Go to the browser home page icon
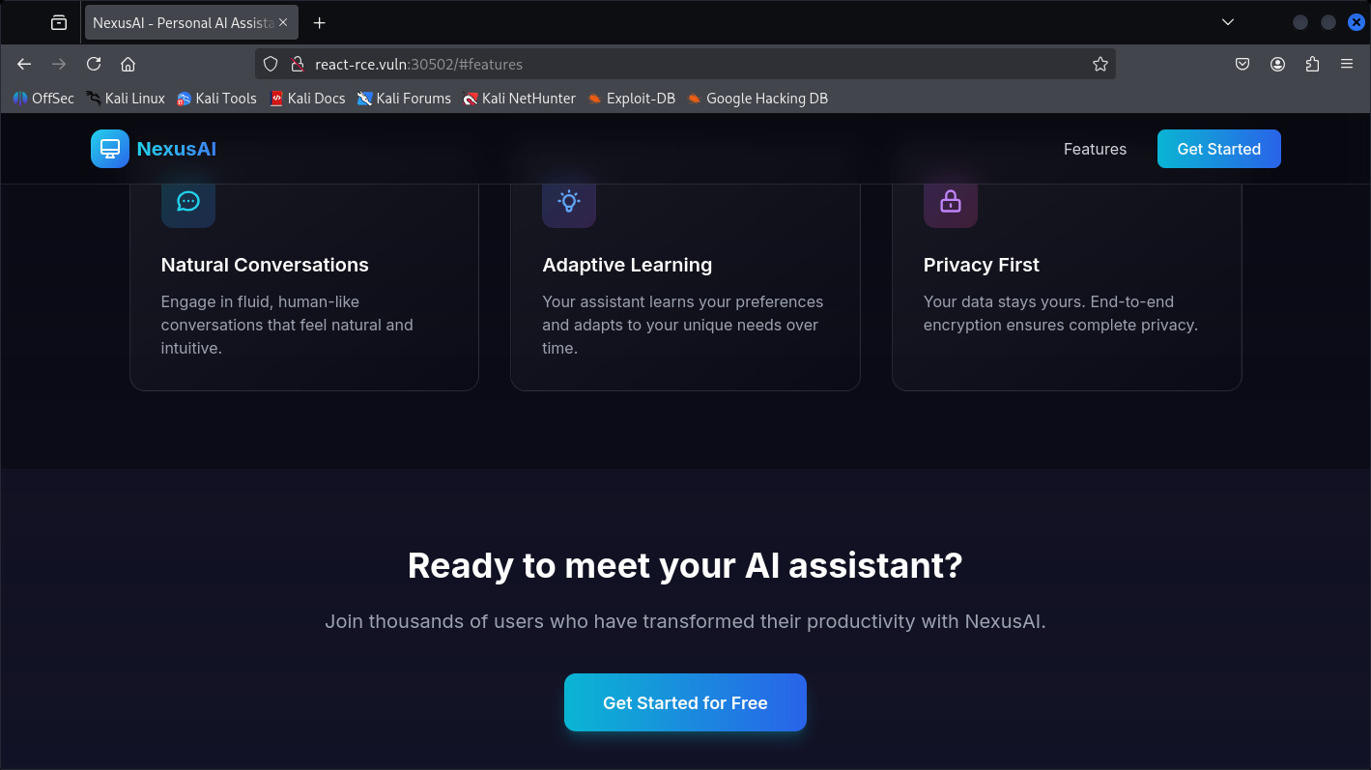The height and width of the screenshot is (770, 1371). click(x=128, y=64)
